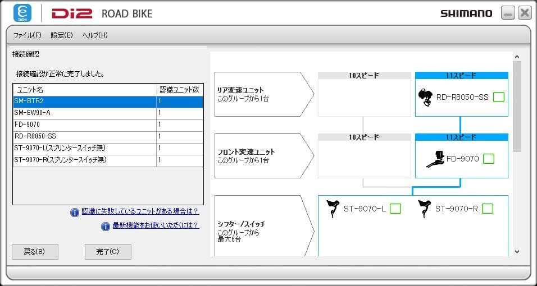Click 10スピード header in フロント変速ユニット row
Screen dimensions: 537x286
tap(365, 137)
